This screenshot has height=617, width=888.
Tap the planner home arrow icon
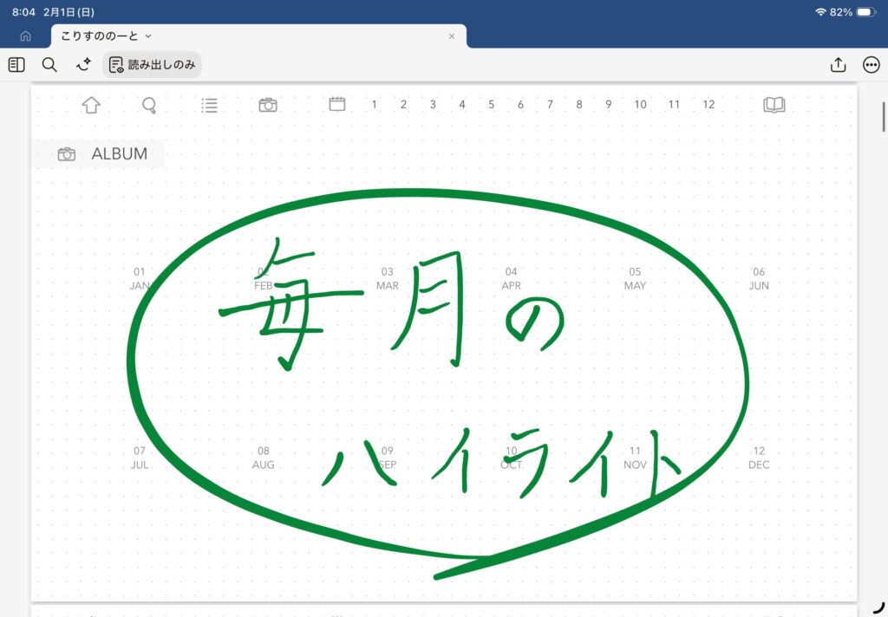coord(91,105)
